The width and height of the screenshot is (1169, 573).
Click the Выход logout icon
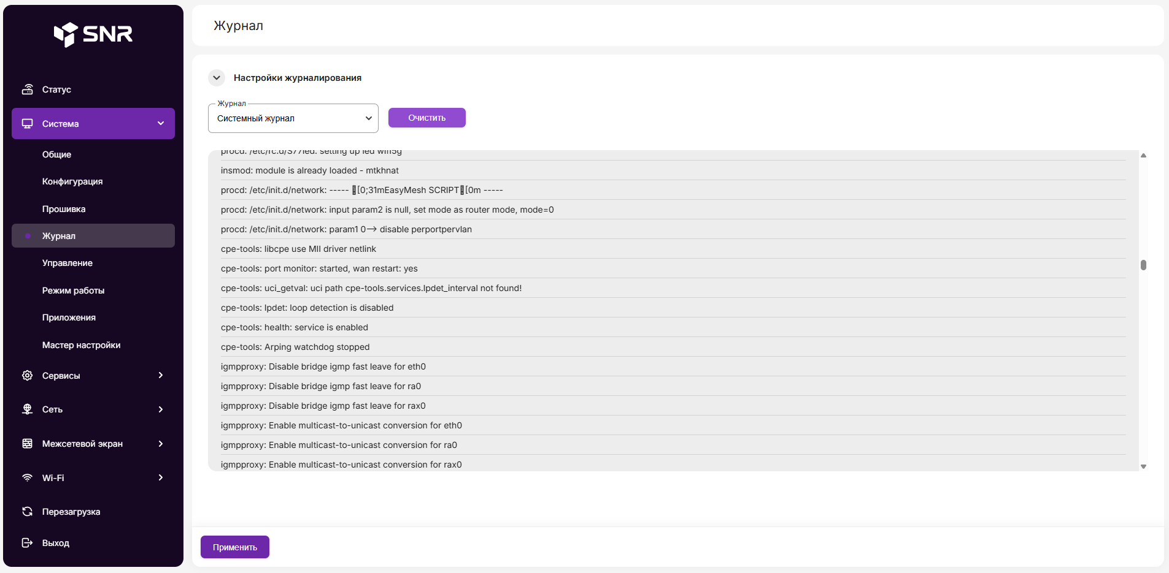pyautogui.click(x=28, y=543)
